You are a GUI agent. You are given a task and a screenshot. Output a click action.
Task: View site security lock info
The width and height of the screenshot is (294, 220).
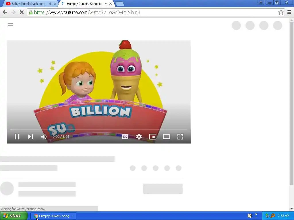[31, 12]
